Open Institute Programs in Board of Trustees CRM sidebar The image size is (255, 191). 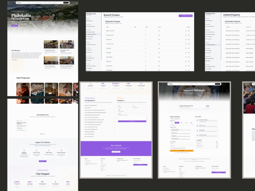91,45
